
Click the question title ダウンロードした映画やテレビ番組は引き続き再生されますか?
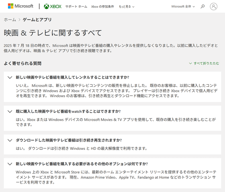[x=69, y=140]
